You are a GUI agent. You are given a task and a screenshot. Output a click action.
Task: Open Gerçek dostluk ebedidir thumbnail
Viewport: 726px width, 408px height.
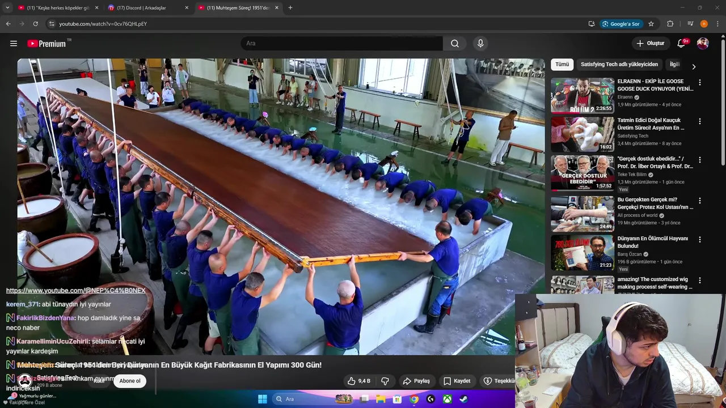point(583,173)
